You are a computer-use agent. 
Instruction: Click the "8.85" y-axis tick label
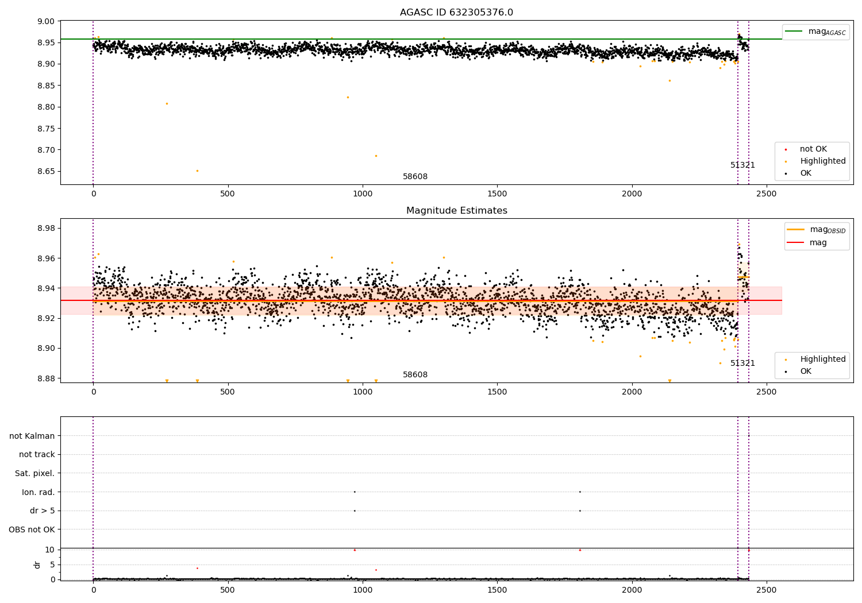45,86
